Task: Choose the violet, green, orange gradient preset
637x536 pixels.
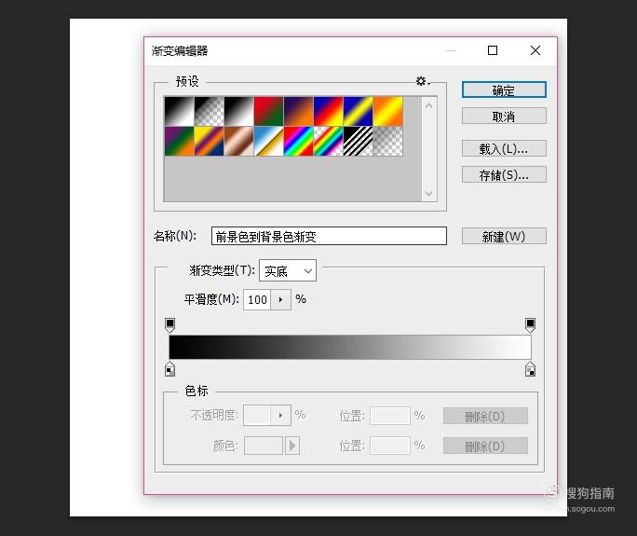Action: coord(179,141)
